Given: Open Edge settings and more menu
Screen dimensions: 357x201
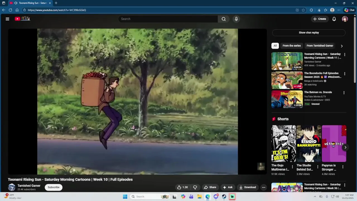Looking at the screenshot, I should 339,10.
